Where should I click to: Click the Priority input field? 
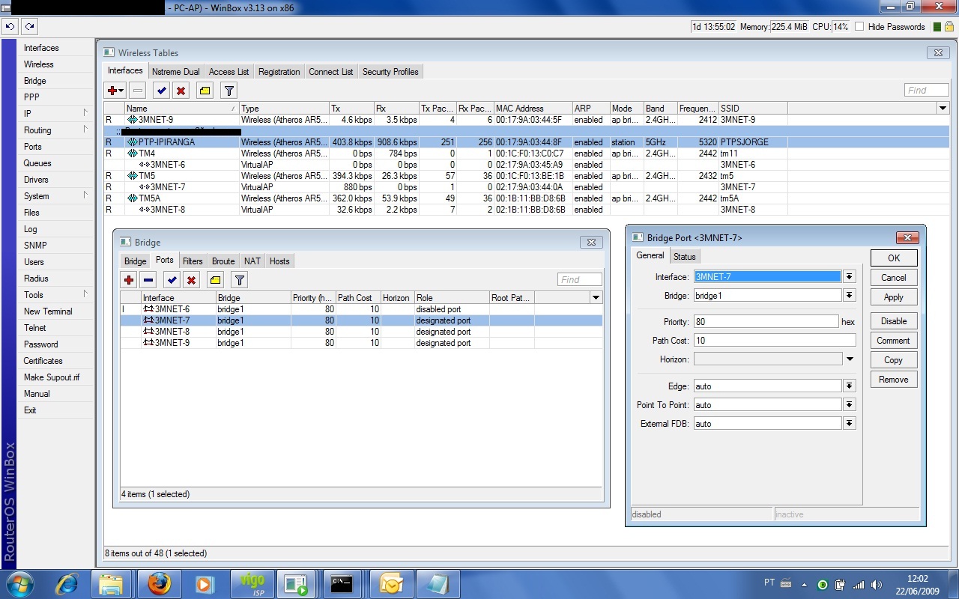pyautogui.click(x=766, y=321)
